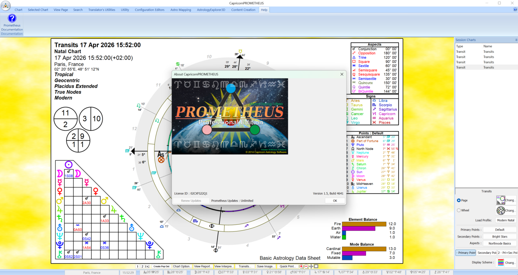Click the Moon 28° Aries 43' status entry
The width and height of the screenshot is (518, 275).
202,272
